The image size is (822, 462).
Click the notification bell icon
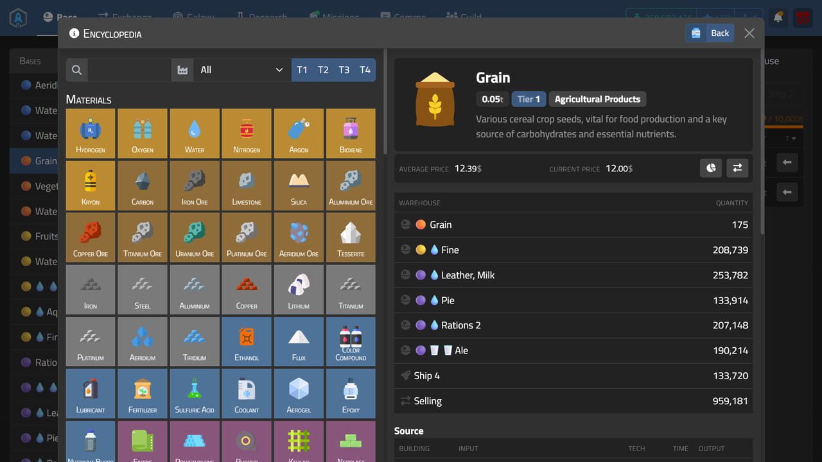(777, 17)
